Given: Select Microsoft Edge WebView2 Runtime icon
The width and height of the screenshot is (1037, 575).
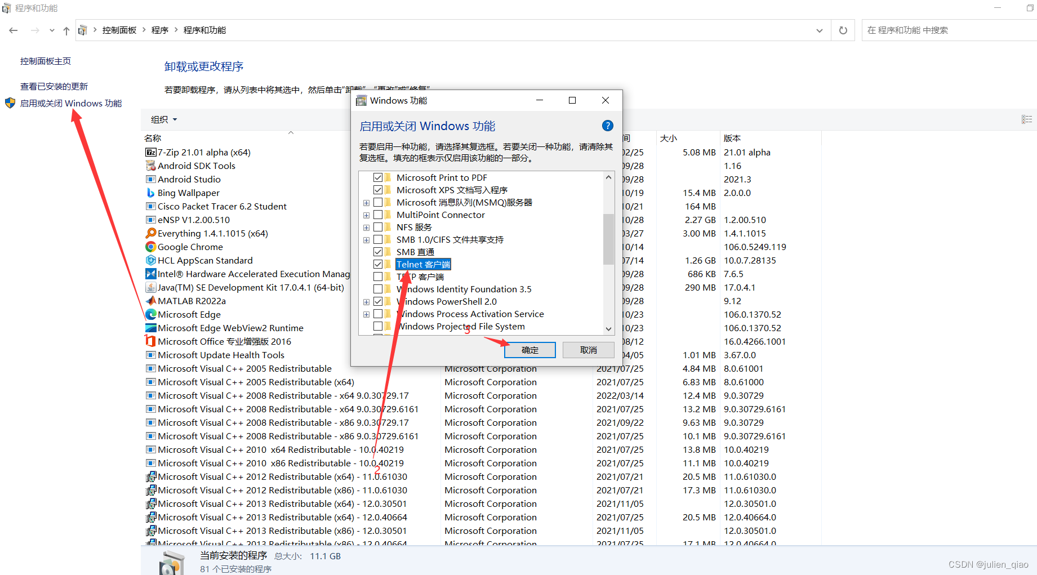Looking at the screenshot, I should (150, 328).
